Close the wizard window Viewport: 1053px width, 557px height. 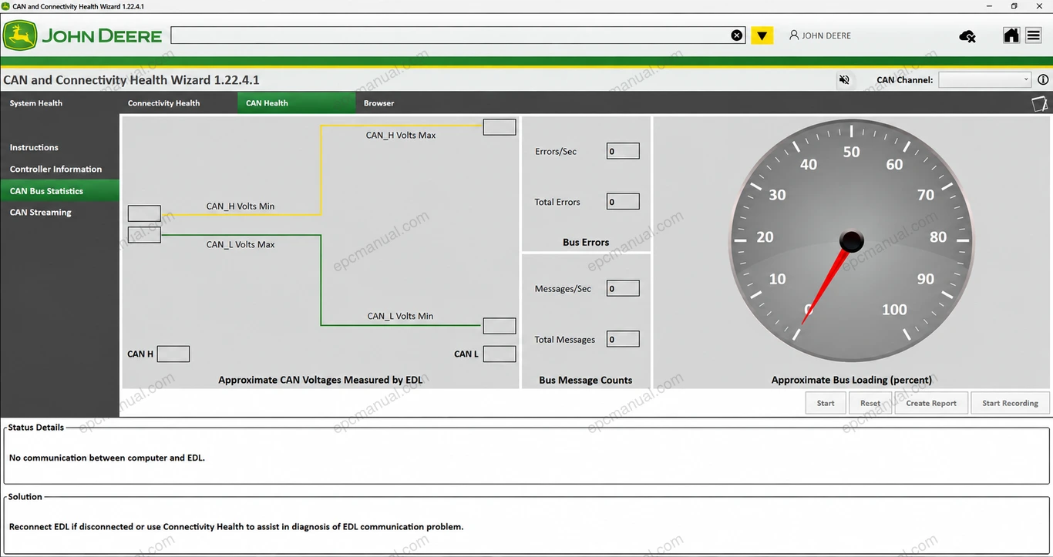[x=1040, y=6]
